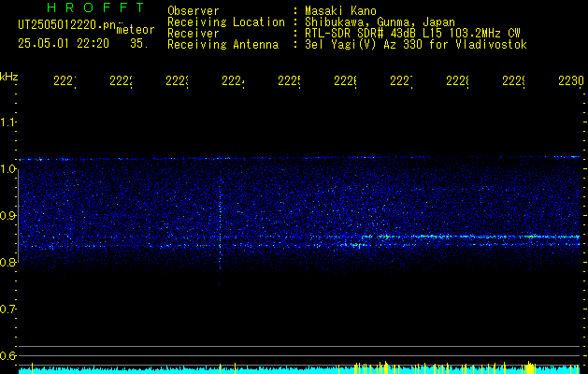Viewport: 588px width, 374px height.
Task: Click the Observer label
Action: coord(194,11)
